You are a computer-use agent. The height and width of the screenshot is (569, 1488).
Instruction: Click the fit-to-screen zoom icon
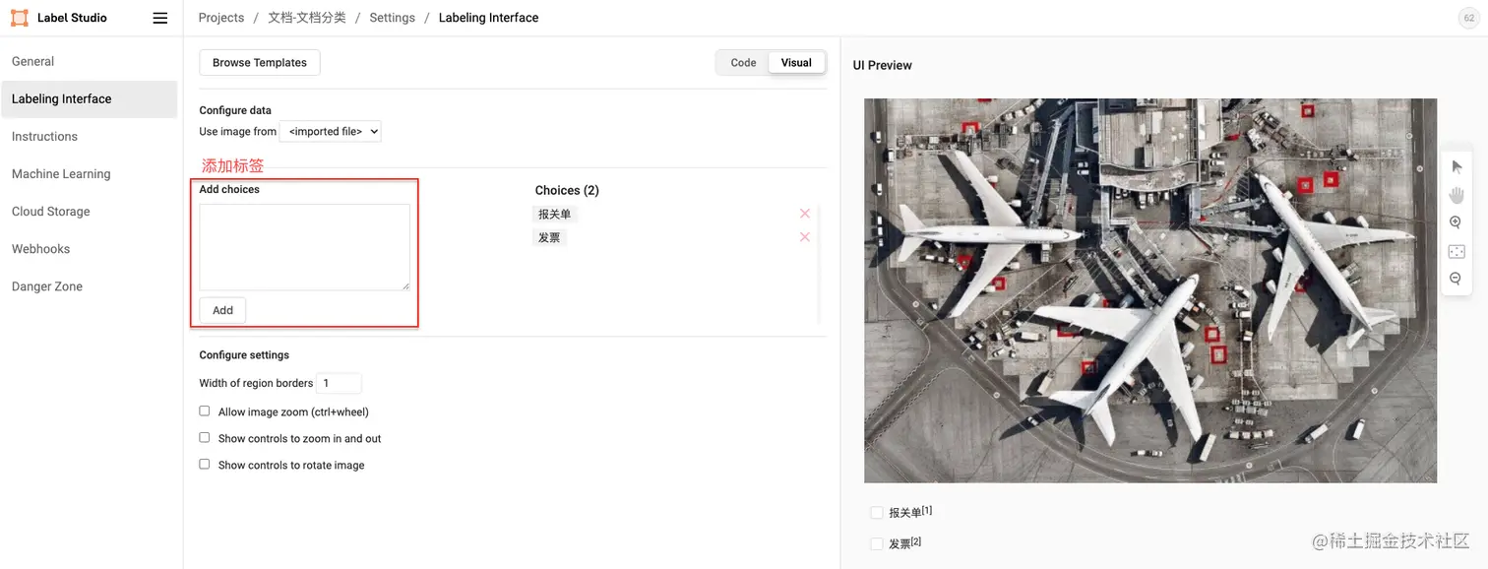point(1457,251)
